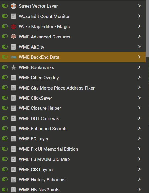Screen dimensions: 149x193
Task: Disable WME Advanced Closures toggle
Action: coord(5,36)
